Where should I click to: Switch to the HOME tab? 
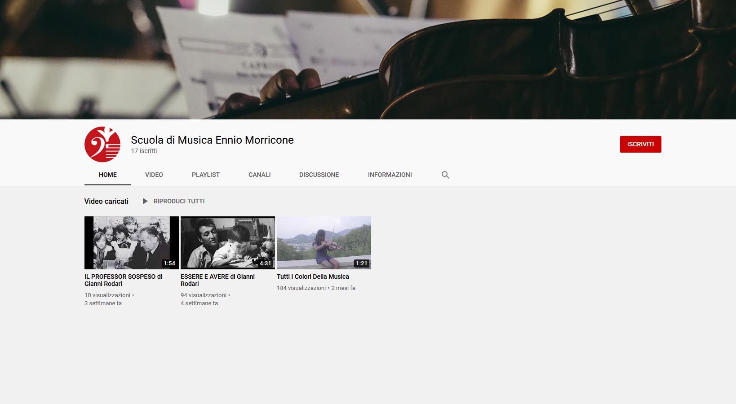(108, 175)
